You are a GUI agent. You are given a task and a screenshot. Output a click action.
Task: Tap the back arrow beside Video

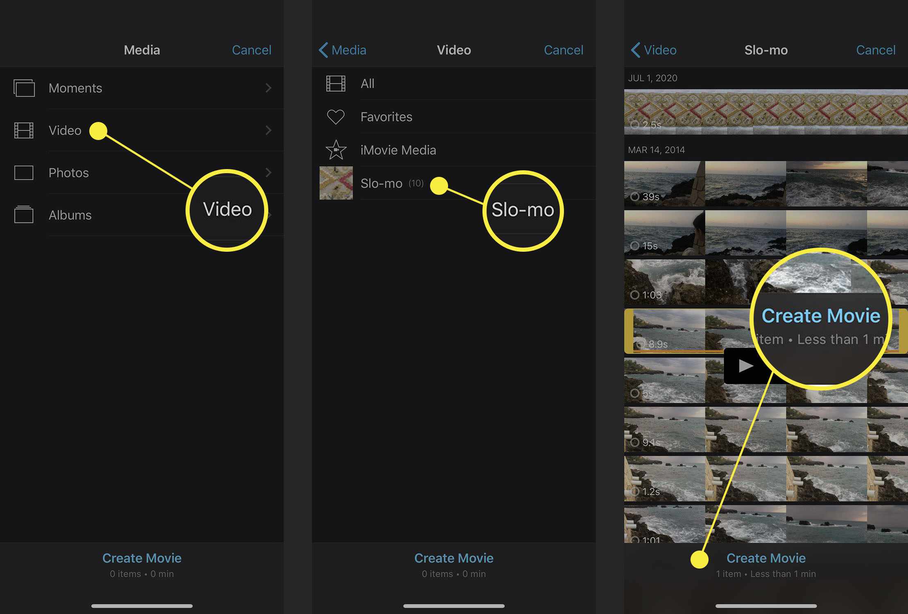[635, 50]
